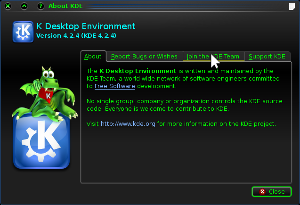Click the document icon at title bar right

[292, 7]
